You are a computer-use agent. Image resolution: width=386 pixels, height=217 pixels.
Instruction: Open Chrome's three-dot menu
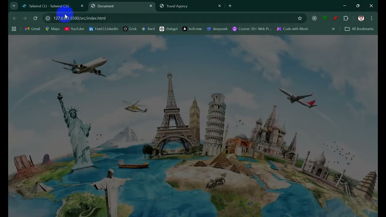click(372, 18)
